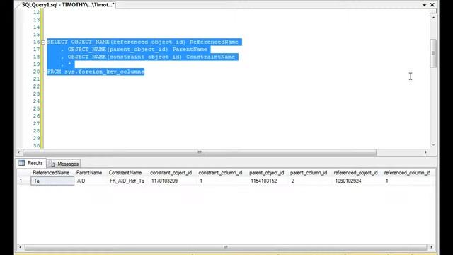This screenshot has width=453, height=255.
Task: Click the editor vertical scrollbar down arrow
Action: tap(433, 144)
